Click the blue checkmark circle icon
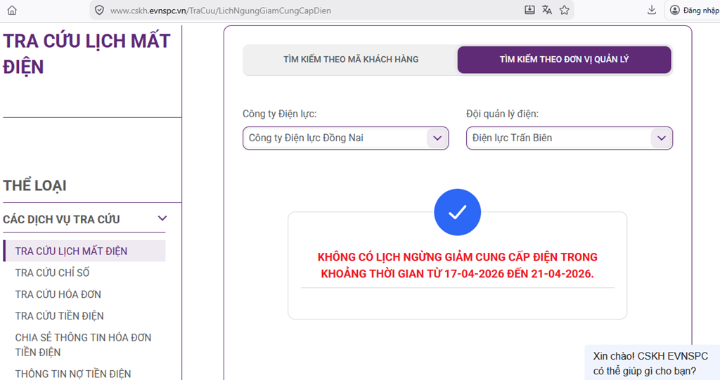Viewport: 720px width, 380px height. click(x=457, y=211)
